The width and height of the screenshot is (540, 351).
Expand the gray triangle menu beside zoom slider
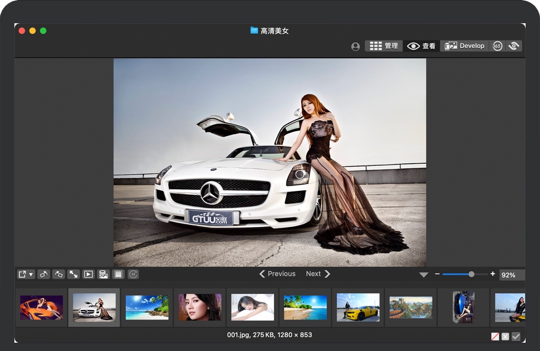click(x=424, y=275)
